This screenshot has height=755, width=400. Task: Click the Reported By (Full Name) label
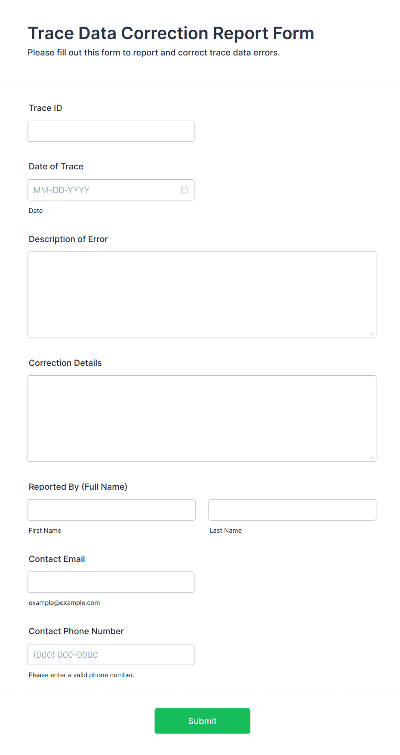(78, 487)
